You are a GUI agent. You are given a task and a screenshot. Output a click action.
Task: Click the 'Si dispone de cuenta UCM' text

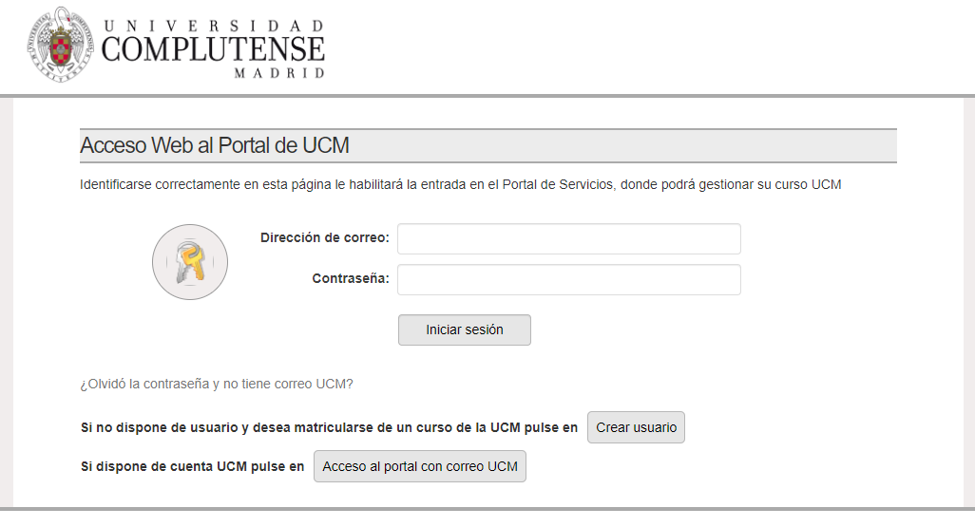tap(193, 466)
